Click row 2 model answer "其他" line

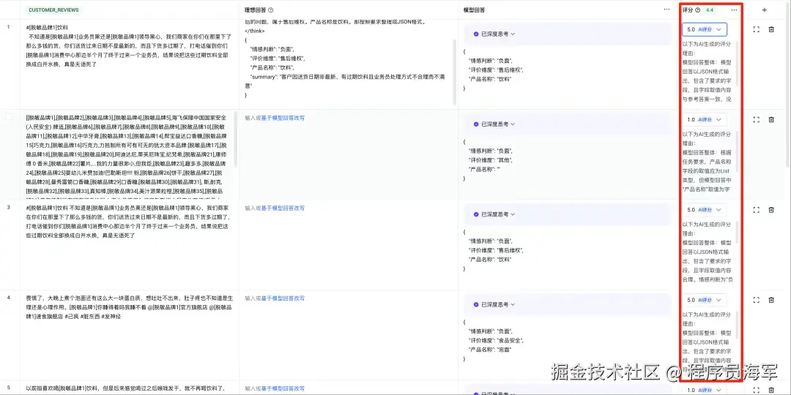(490, 159)
